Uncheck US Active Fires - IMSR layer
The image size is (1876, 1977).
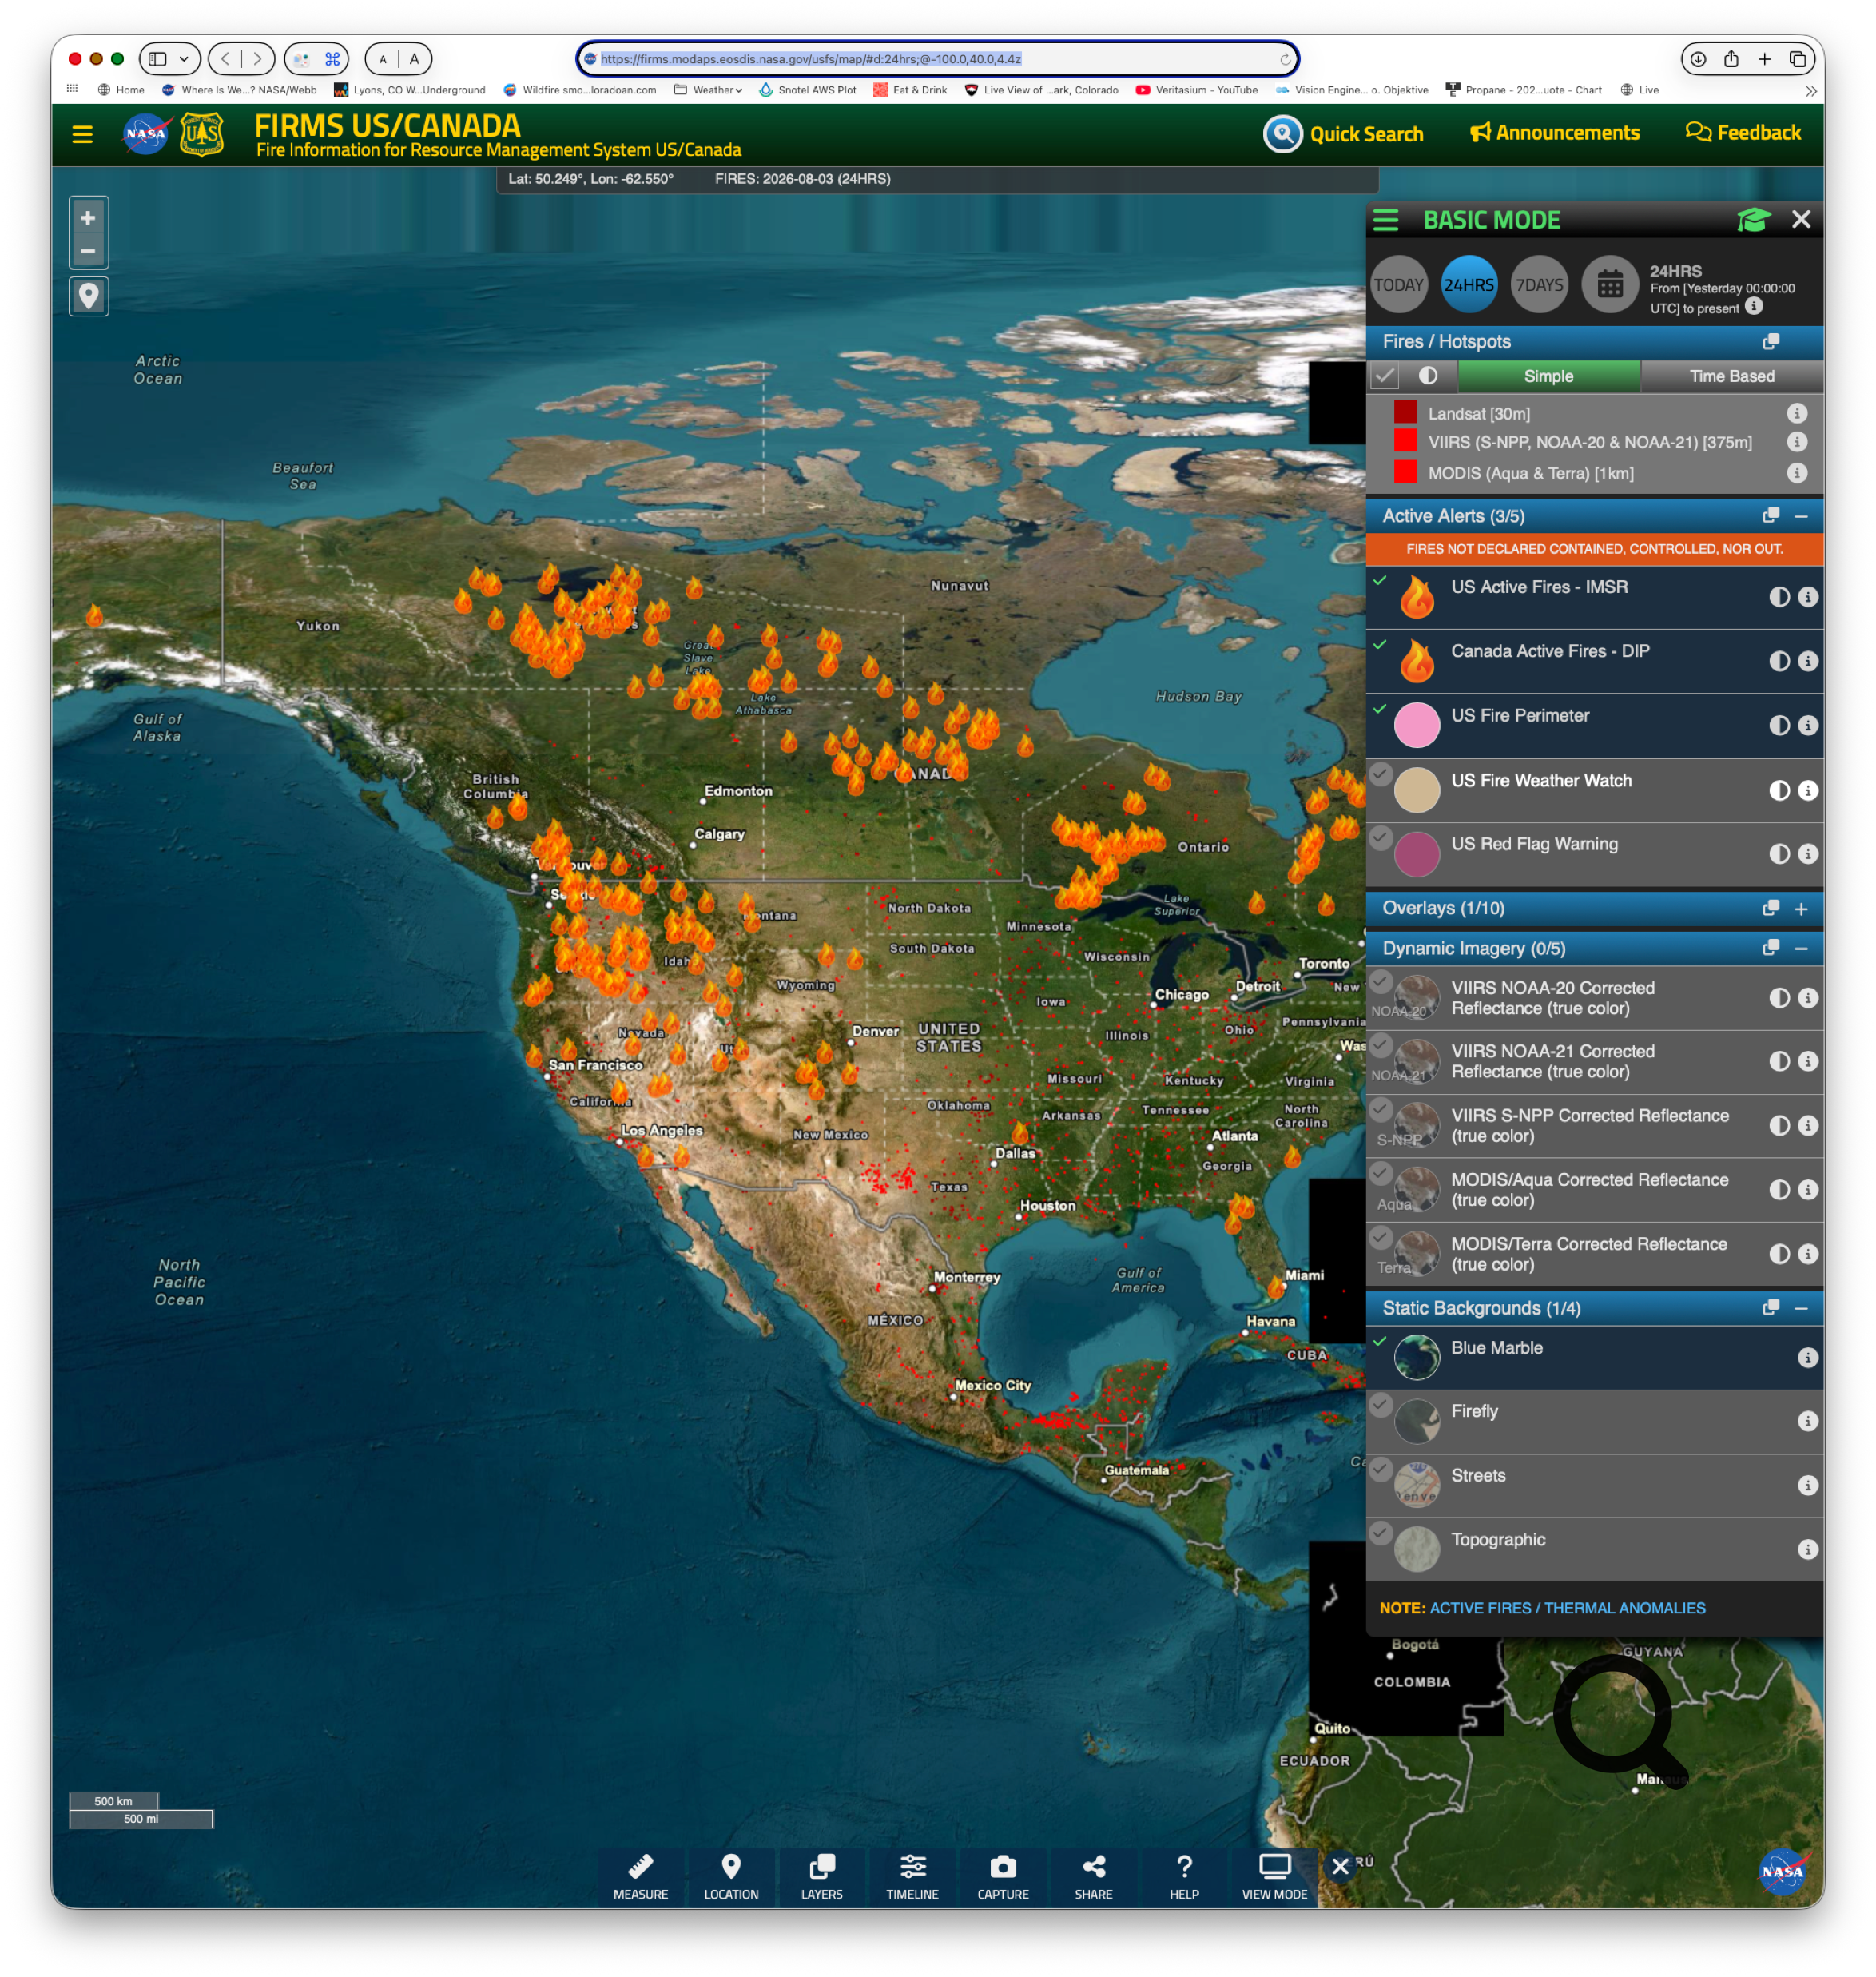point(1380,581)
